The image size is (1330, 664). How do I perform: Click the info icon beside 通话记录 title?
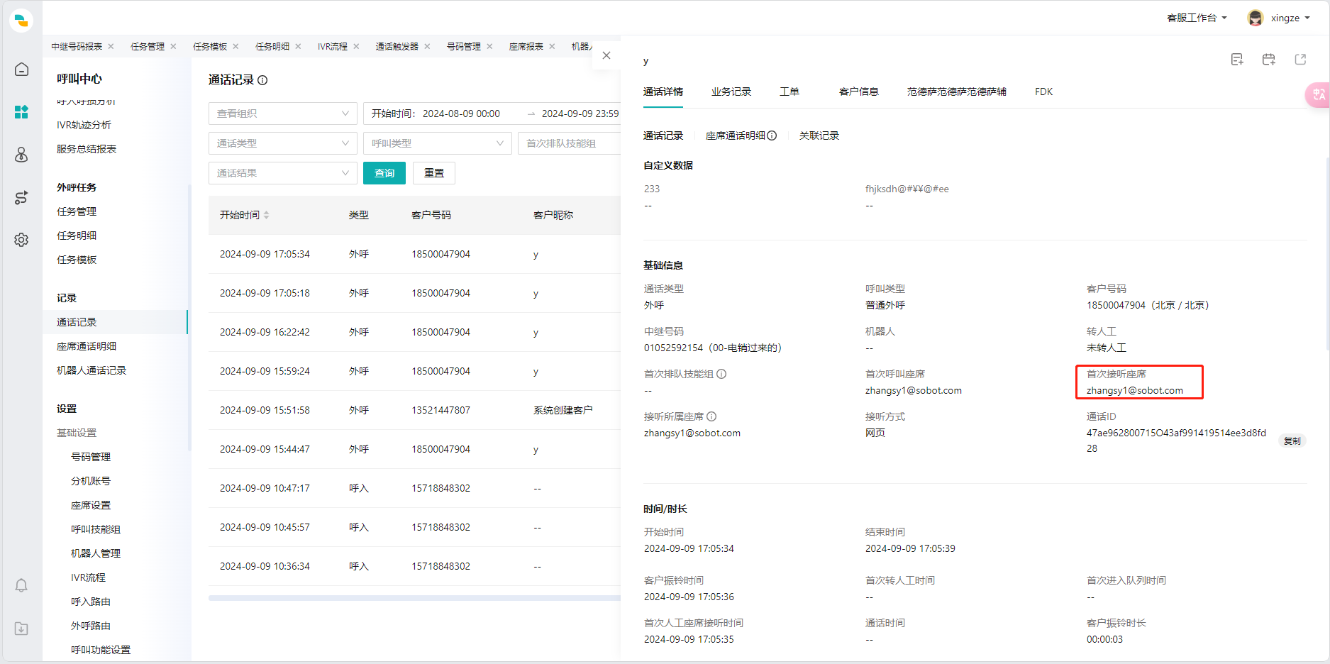(x=262, y=80)
